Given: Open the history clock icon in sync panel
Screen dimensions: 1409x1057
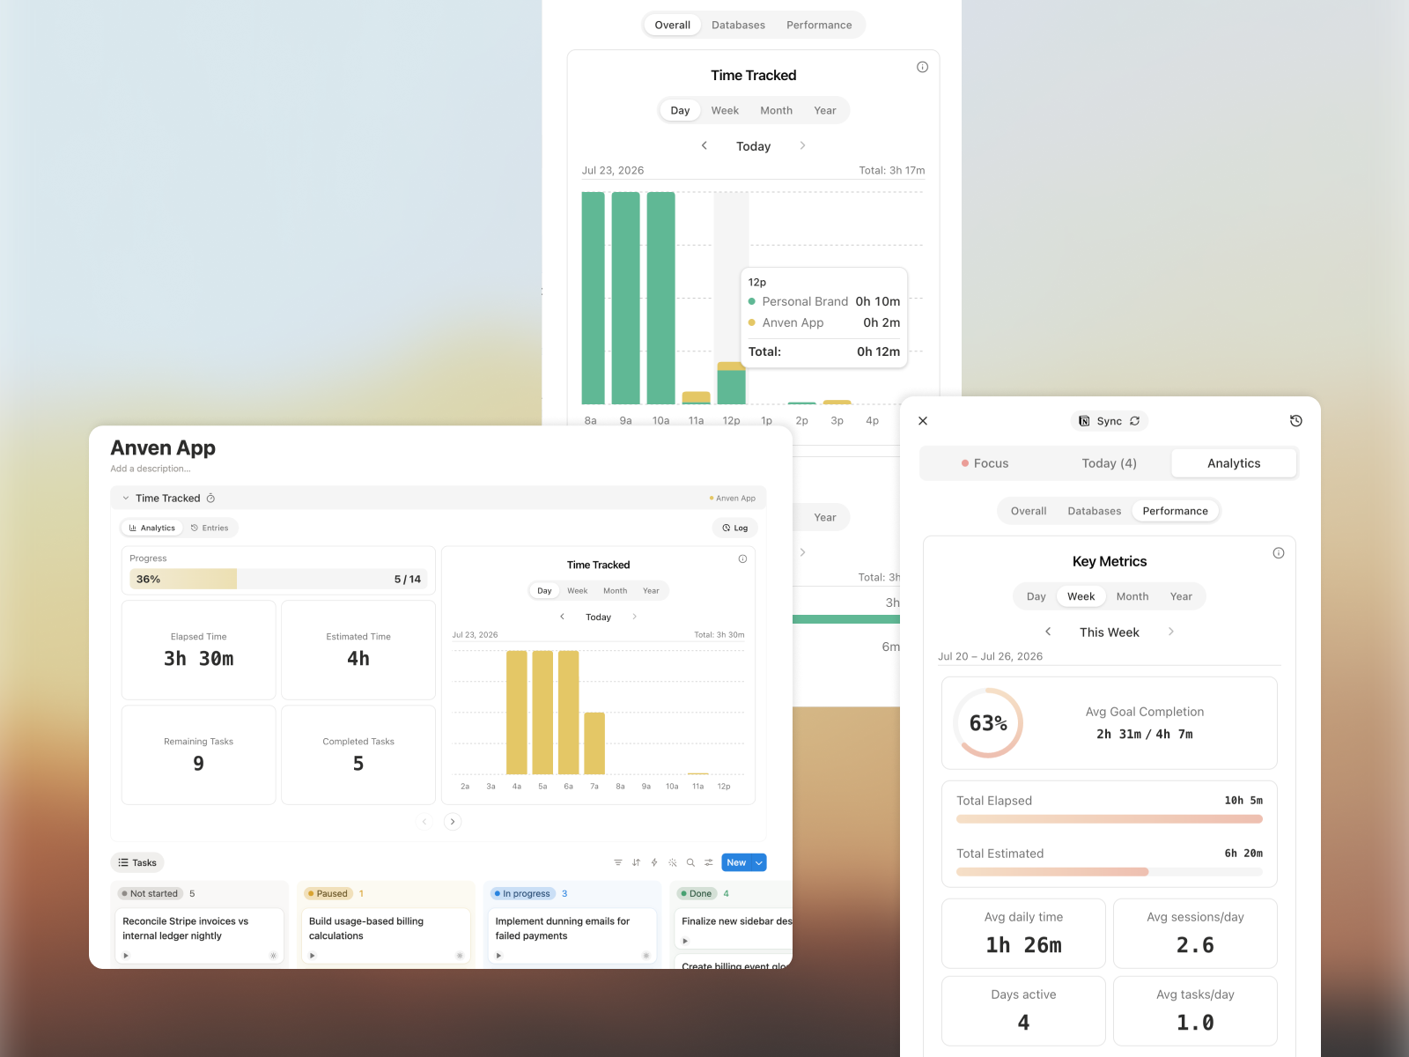Looking at the screenshot, I should (1295, 421).
